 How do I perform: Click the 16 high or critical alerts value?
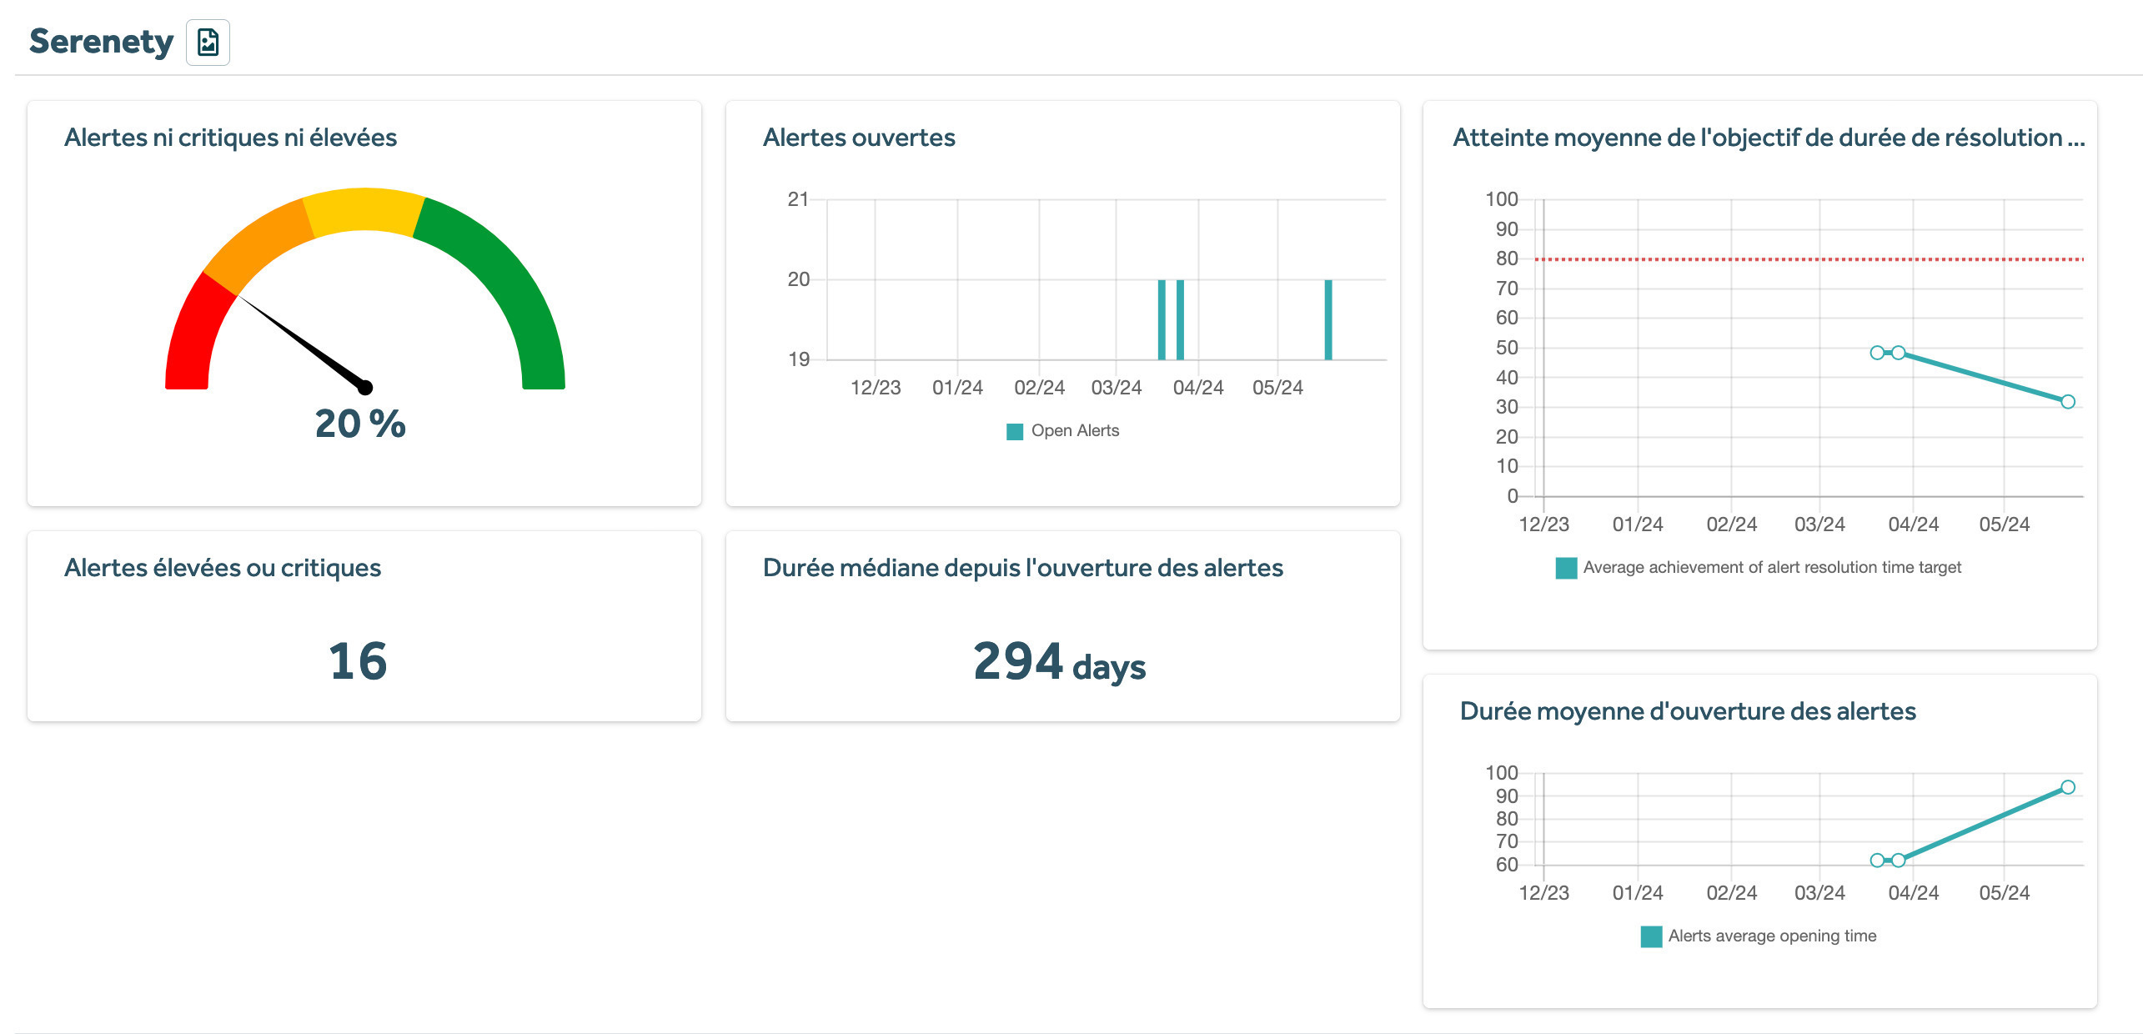(358, 661)
